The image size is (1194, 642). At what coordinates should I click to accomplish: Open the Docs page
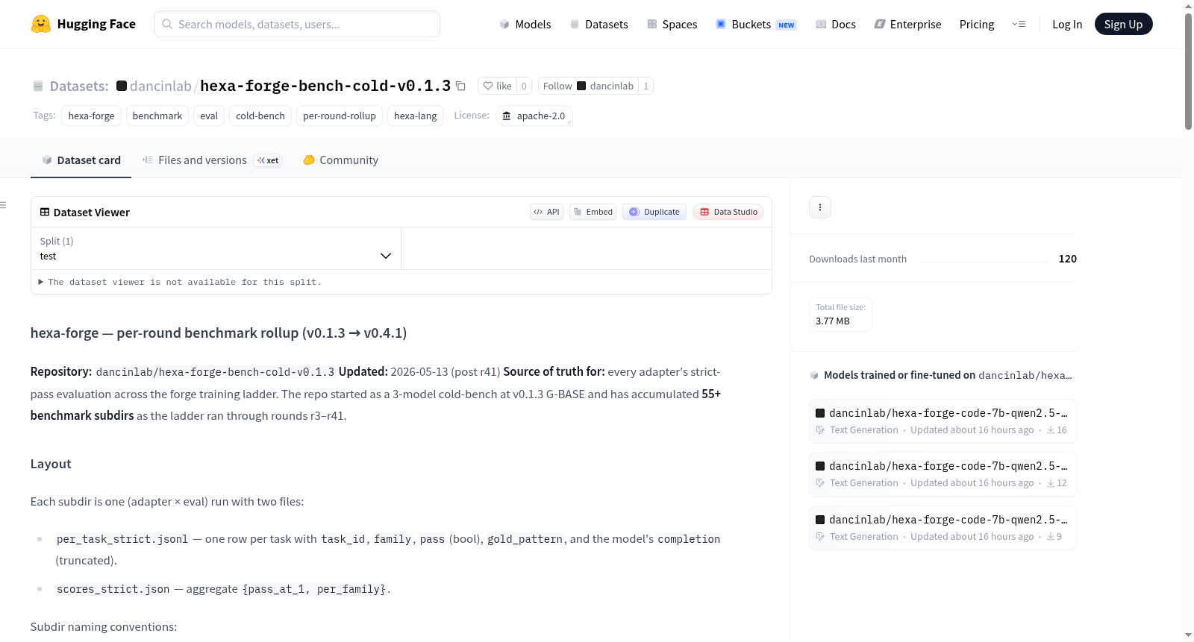click(836, 25)
